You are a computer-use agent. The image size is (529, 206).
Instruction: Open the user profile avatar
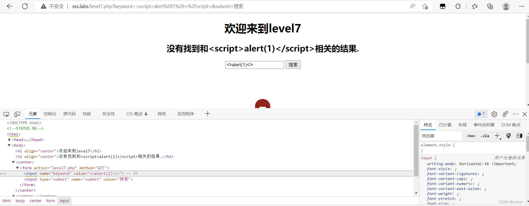click(x=506, y=6)
